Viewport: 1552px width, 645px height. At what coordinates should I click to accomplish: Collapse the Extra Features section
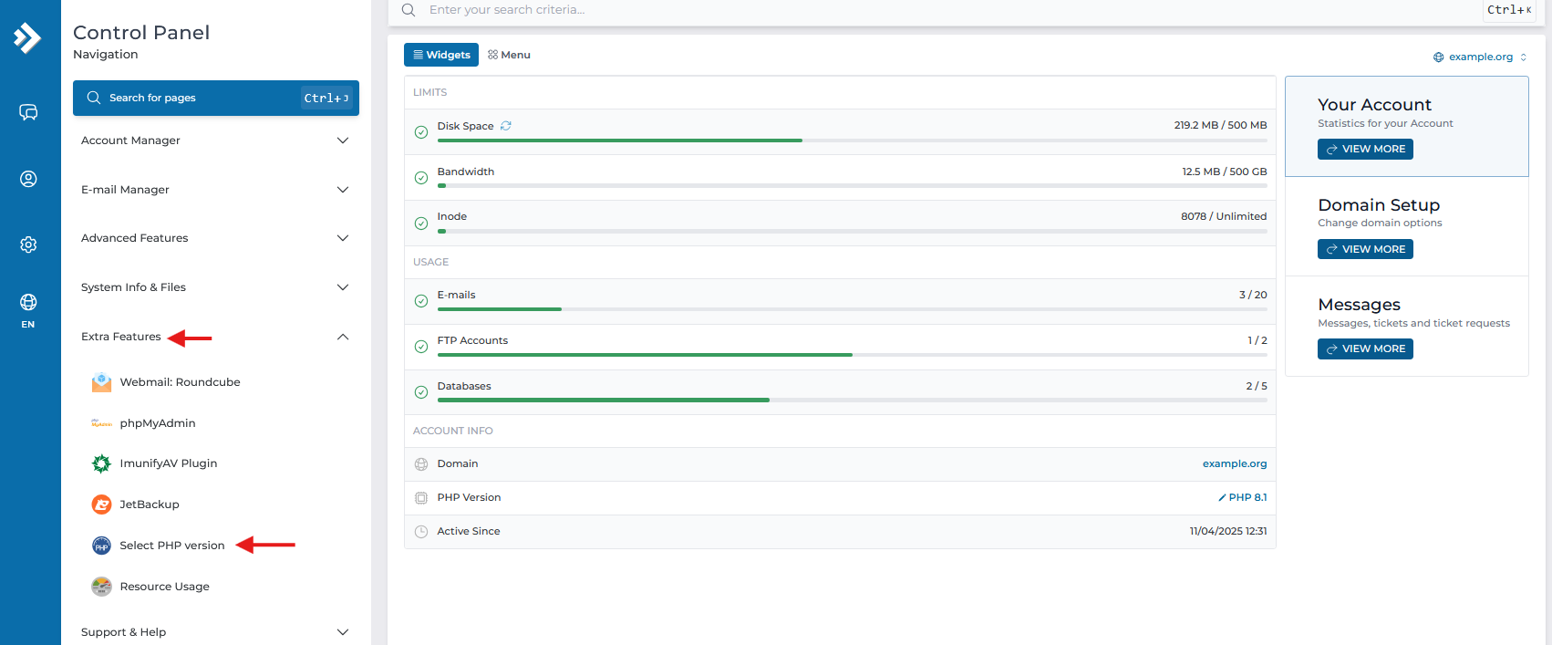tap(343, 337)
